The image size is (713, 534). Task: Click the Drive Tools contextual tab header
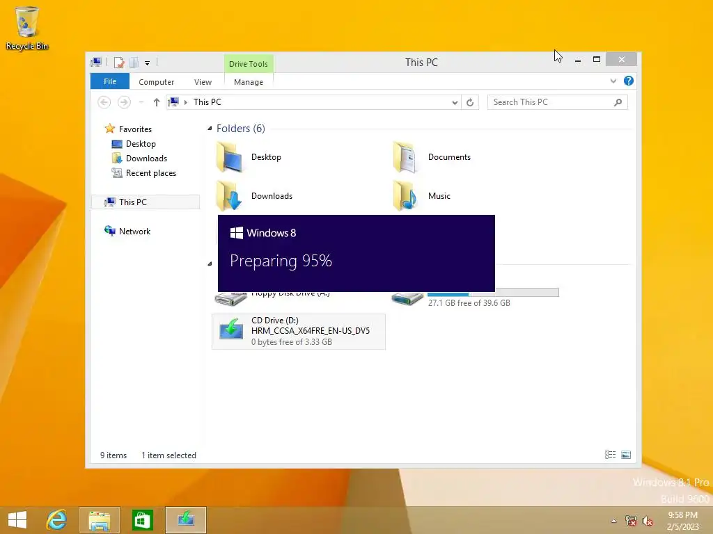tap(249, 63)
